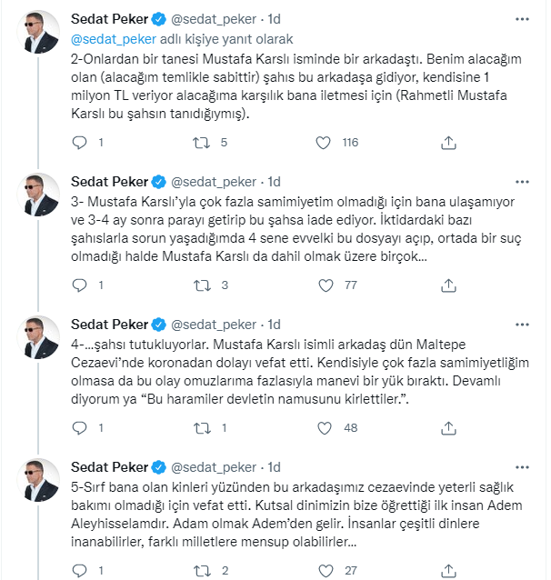Viewport: 551px width, 580px height.
Task: Reply to the tweet starting '2-Onlardan bir tanesi'
Action: 79,143
